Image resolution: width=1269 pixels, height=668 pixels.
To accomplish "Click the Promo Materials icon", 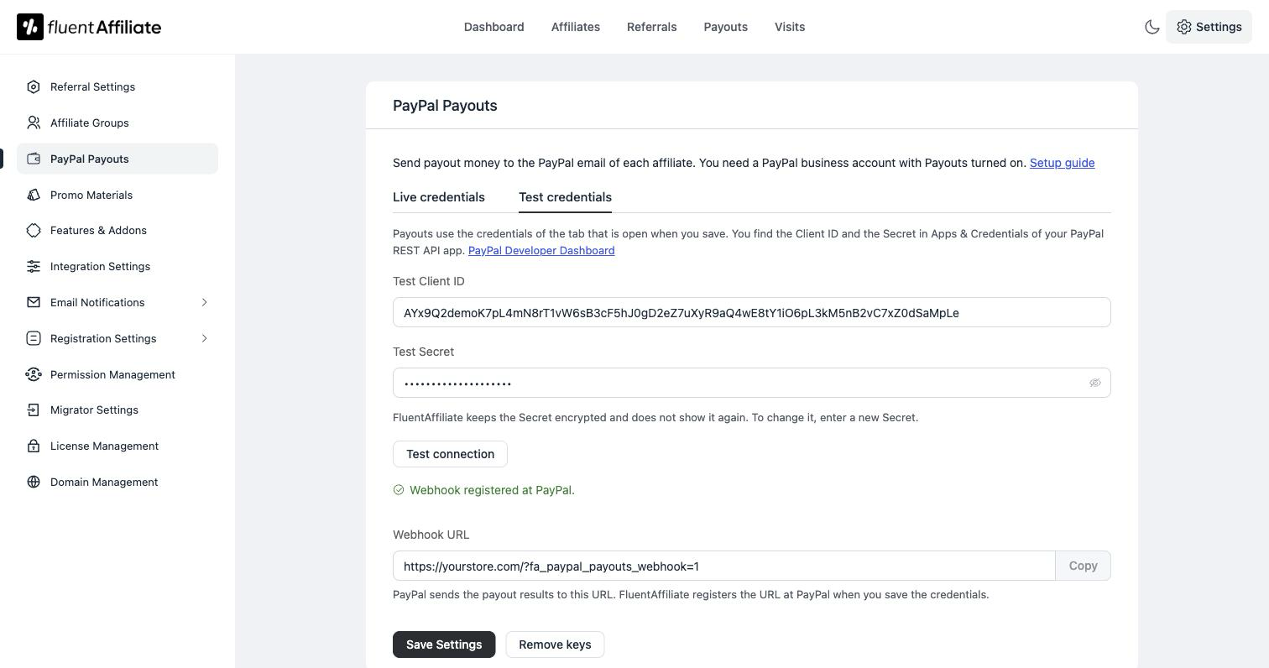I will (34, 195).
